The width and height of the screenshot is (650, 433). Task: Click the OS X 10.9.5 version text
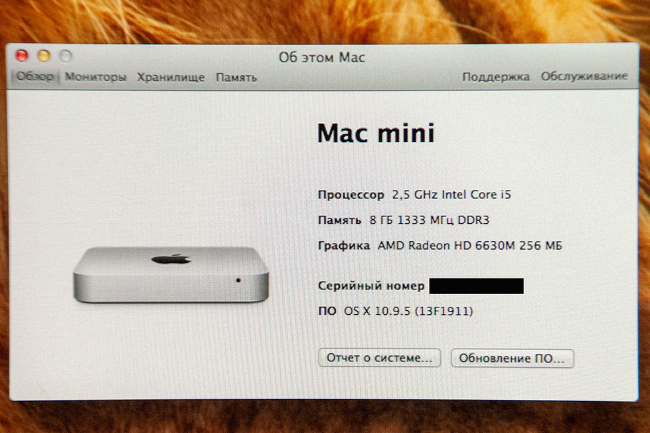point(408,311)
